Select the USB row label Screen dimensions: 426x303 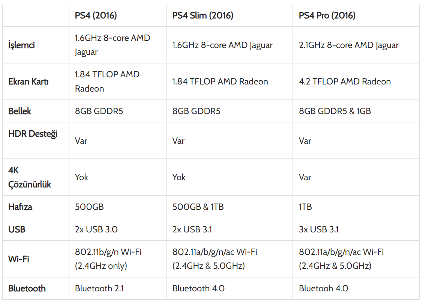coord(17,229)
